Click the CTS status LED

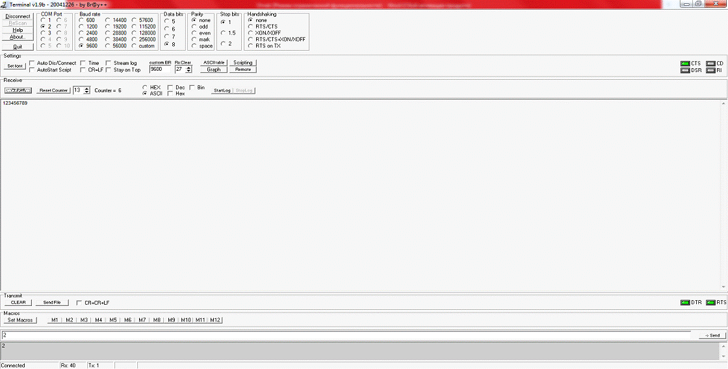coord(684,63)
